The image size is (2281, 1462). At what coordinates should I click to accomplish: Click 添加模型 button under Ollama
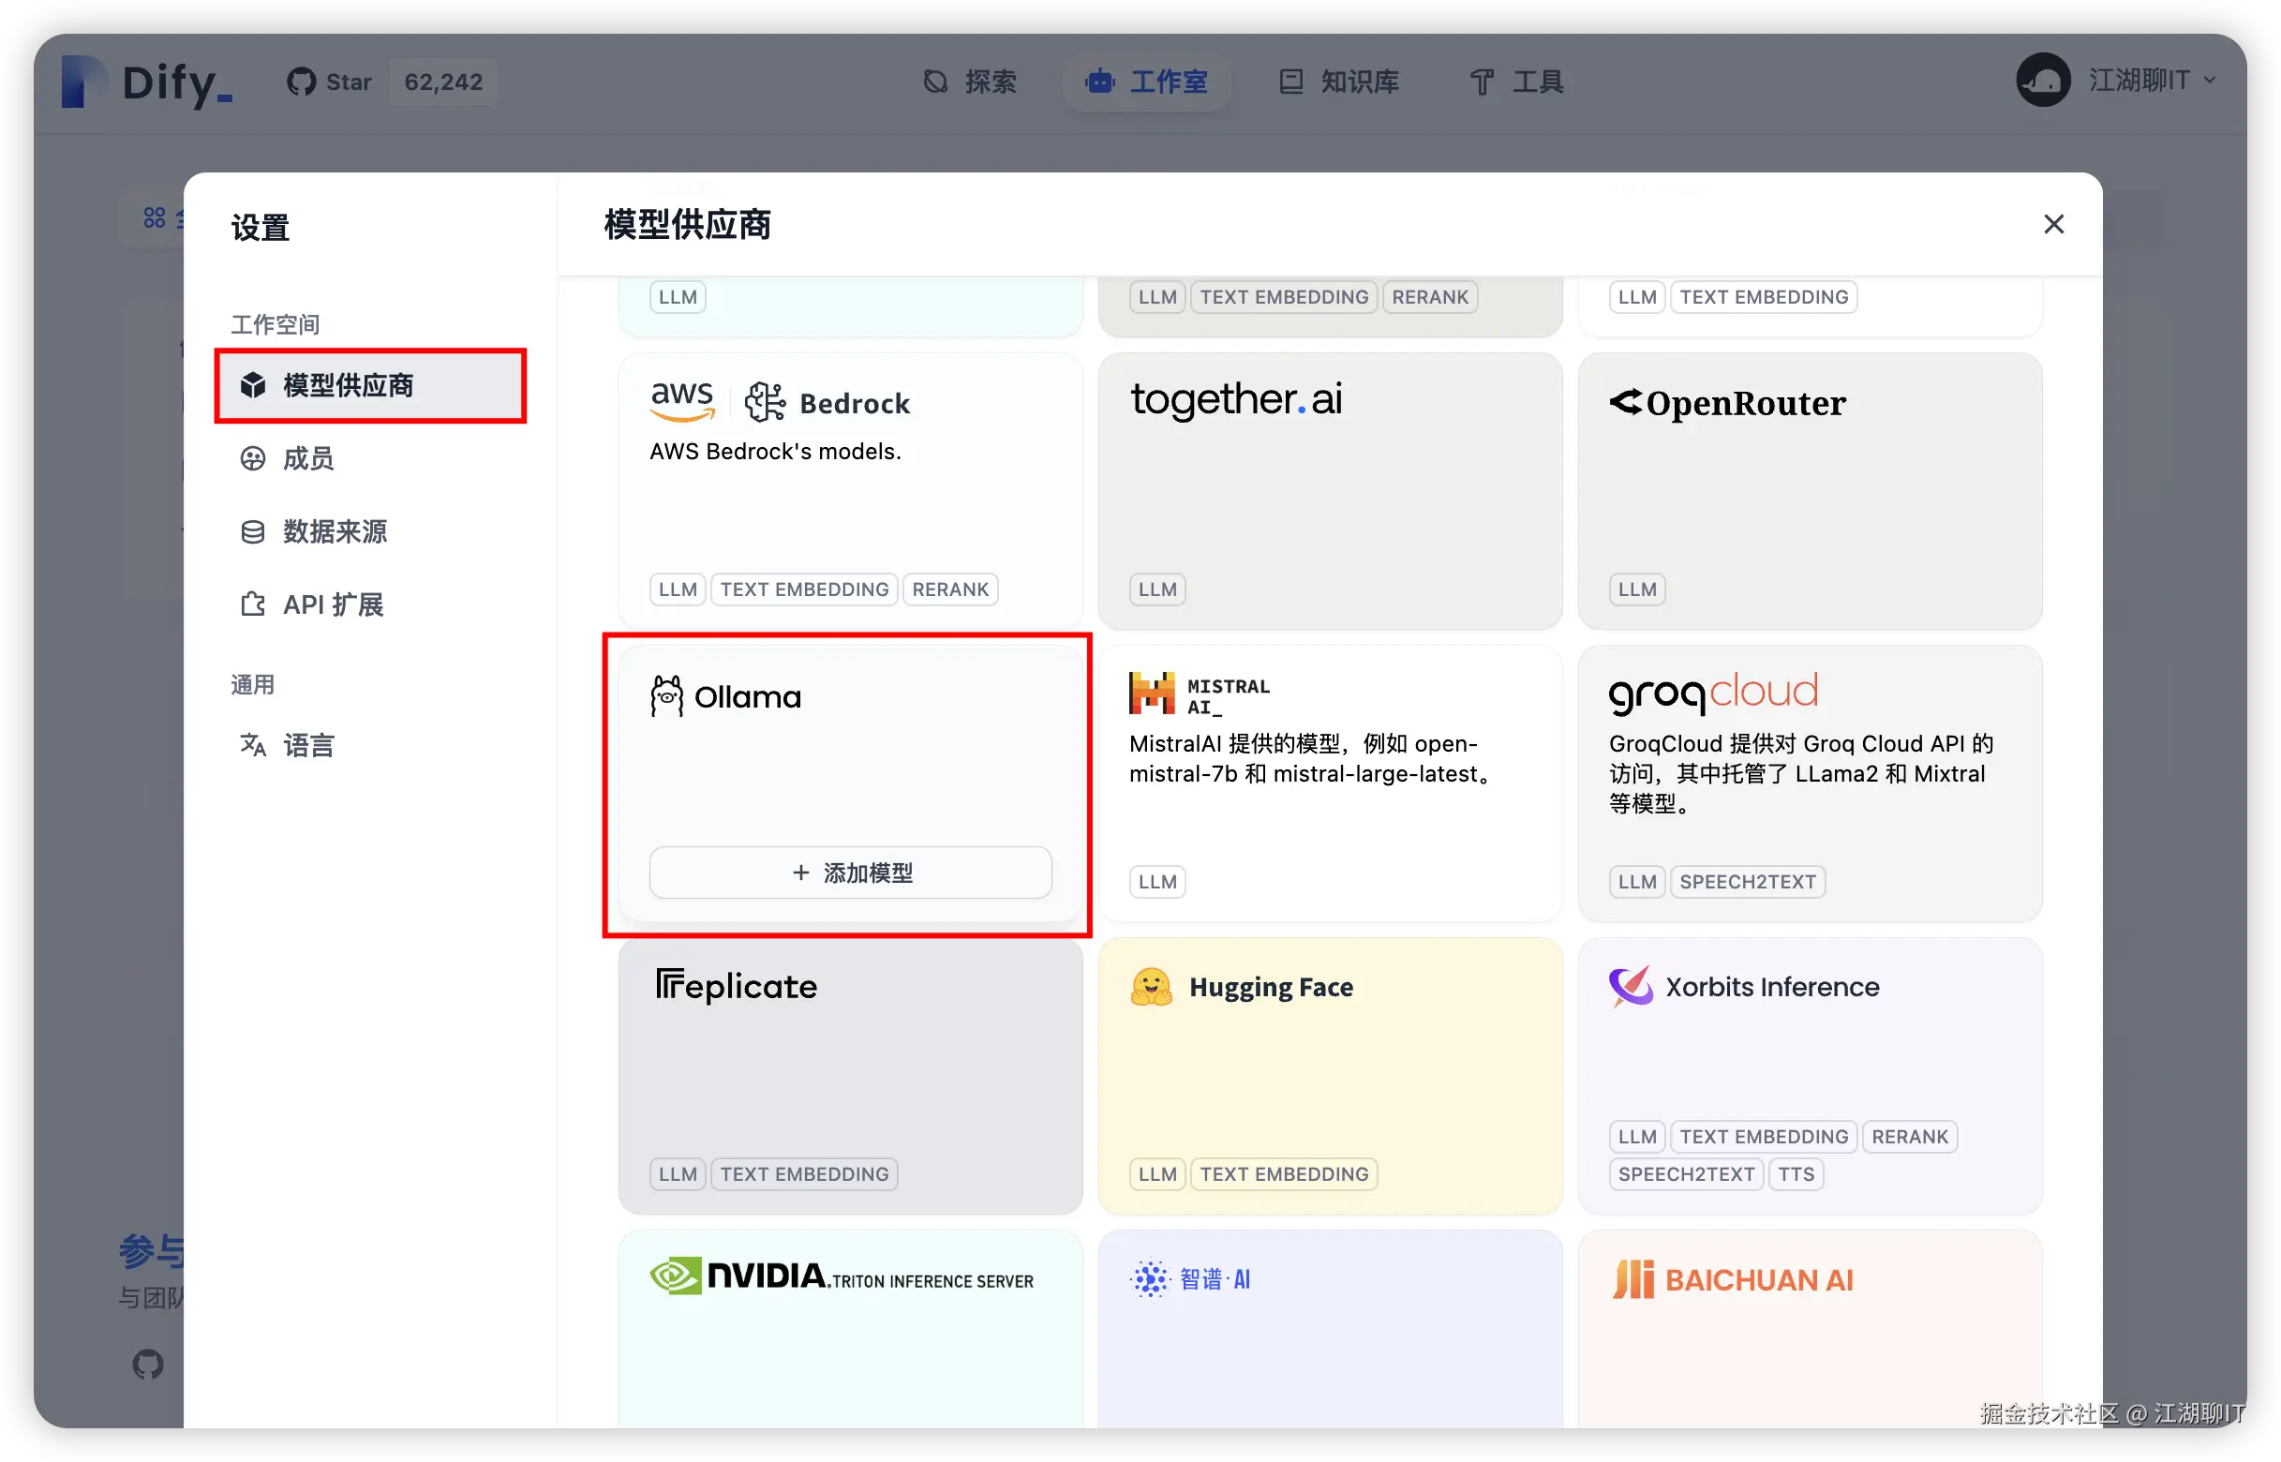(x=850, y=873)
